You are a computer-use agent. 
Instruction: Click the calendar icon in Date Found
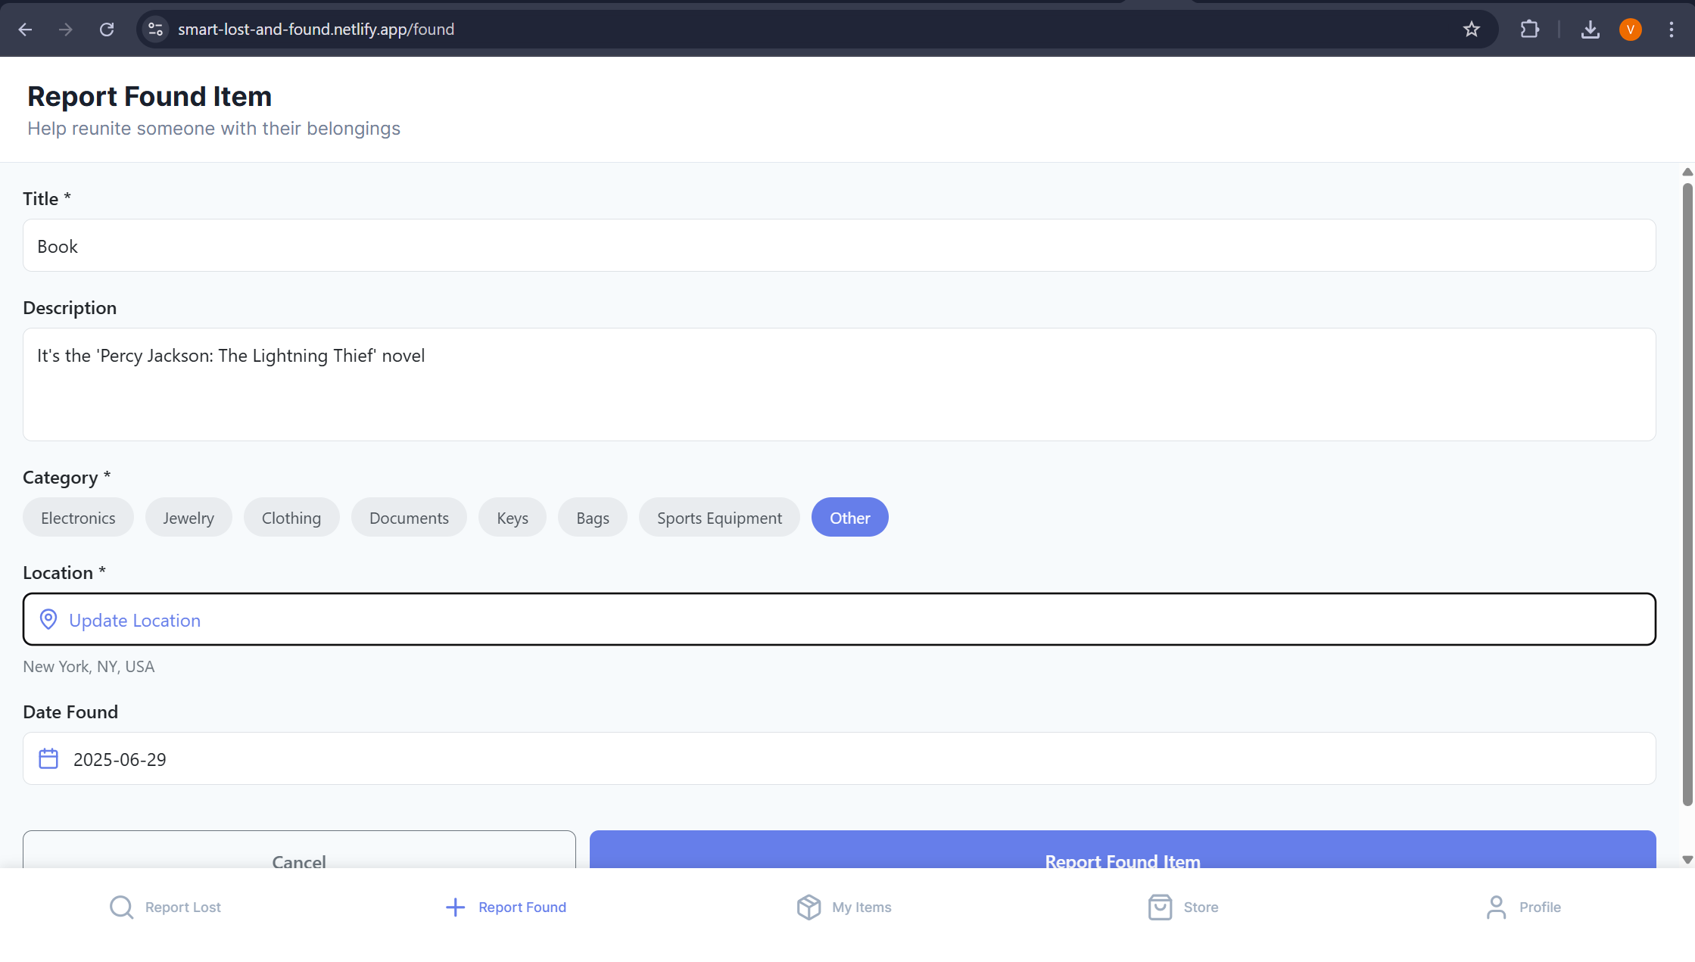(x=48, y=758)
